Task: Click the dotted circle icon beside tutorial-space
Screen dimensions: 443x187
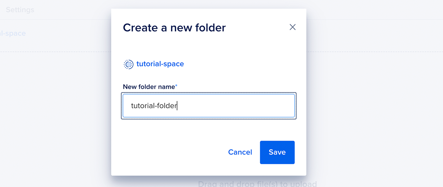Action: pos(128,64)
